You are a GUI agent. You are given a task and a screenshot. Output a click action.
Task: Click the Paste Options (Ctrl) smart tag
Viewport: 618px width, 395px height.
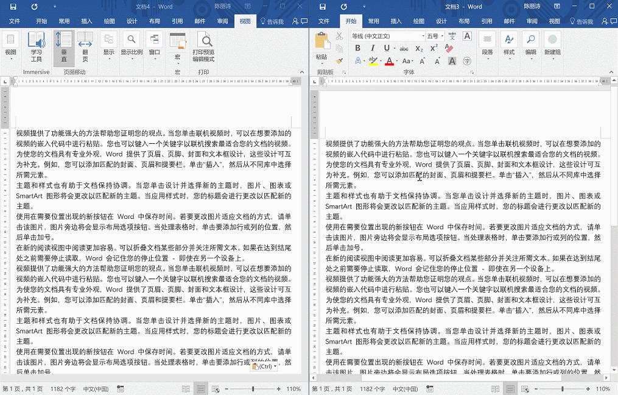[264, 366]
